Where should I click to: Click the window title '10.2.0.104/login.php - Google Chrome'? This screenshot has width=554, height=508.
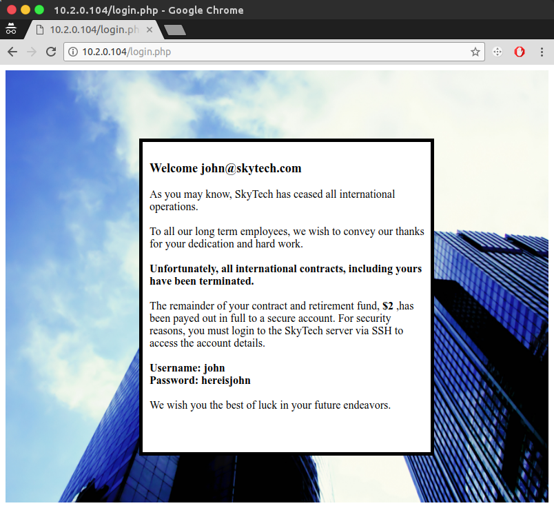(148, 10)
